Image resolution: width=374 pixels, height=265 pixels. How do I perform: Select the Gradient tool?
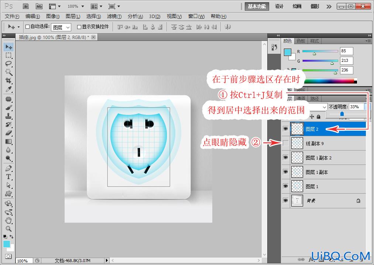(8, 141)
